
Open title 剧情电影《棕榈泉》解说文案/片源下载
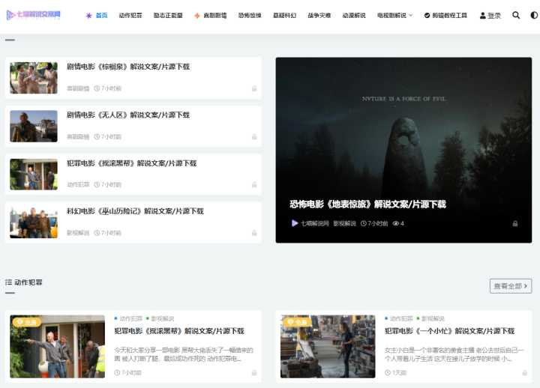pyautogui.click(x=128, y=67)
